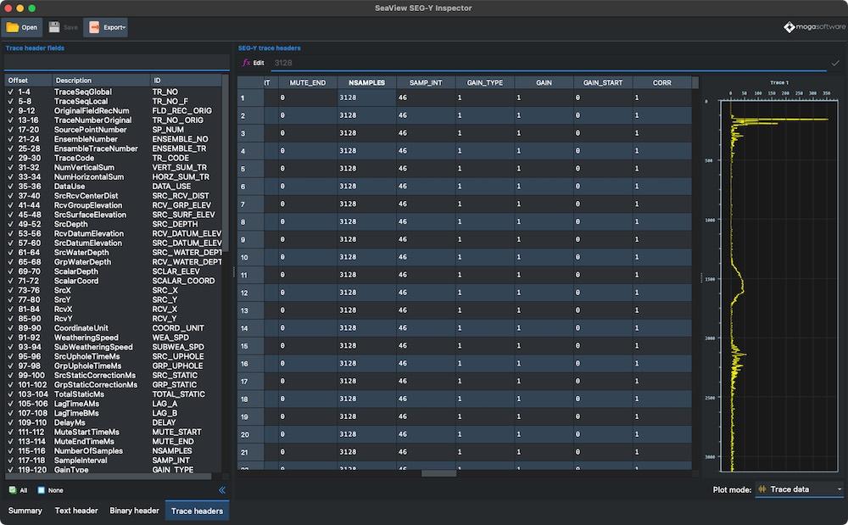This screenshot has height=525, width=848.
Task: Select SampleInterval field row
Action: 114,461
